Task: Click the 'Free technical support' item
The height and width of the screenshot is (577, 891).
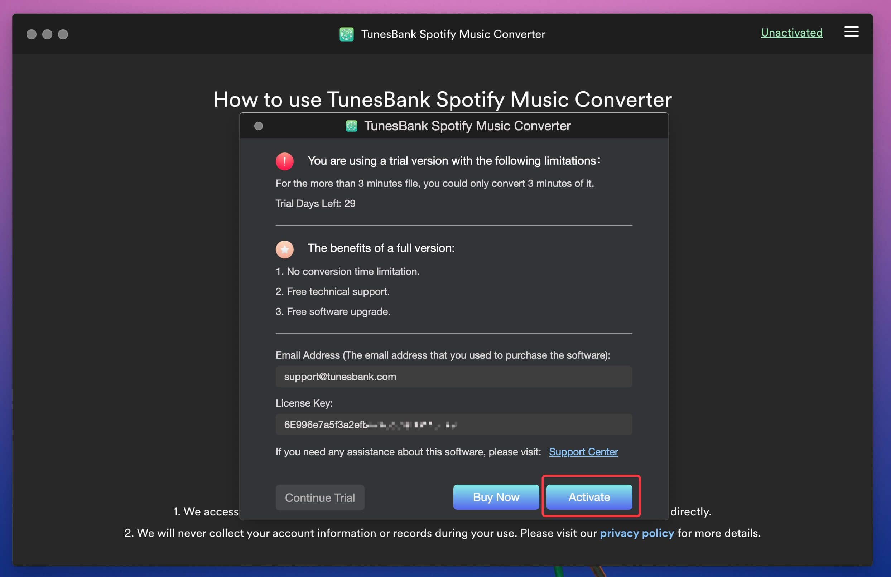Action: [332, 291]
